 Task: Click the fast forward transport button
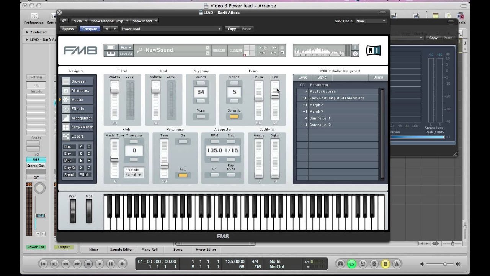[77, 264]
